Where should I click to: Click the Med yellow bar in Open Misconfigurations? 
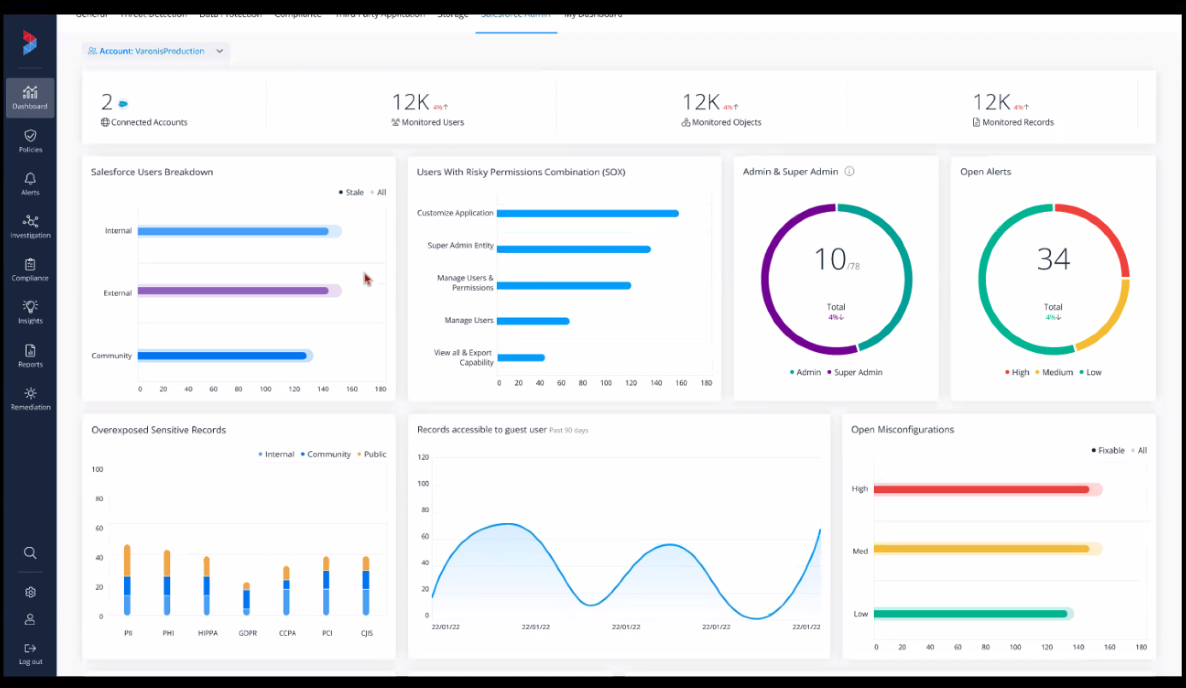pyautogui.click(x=988, y=549)
